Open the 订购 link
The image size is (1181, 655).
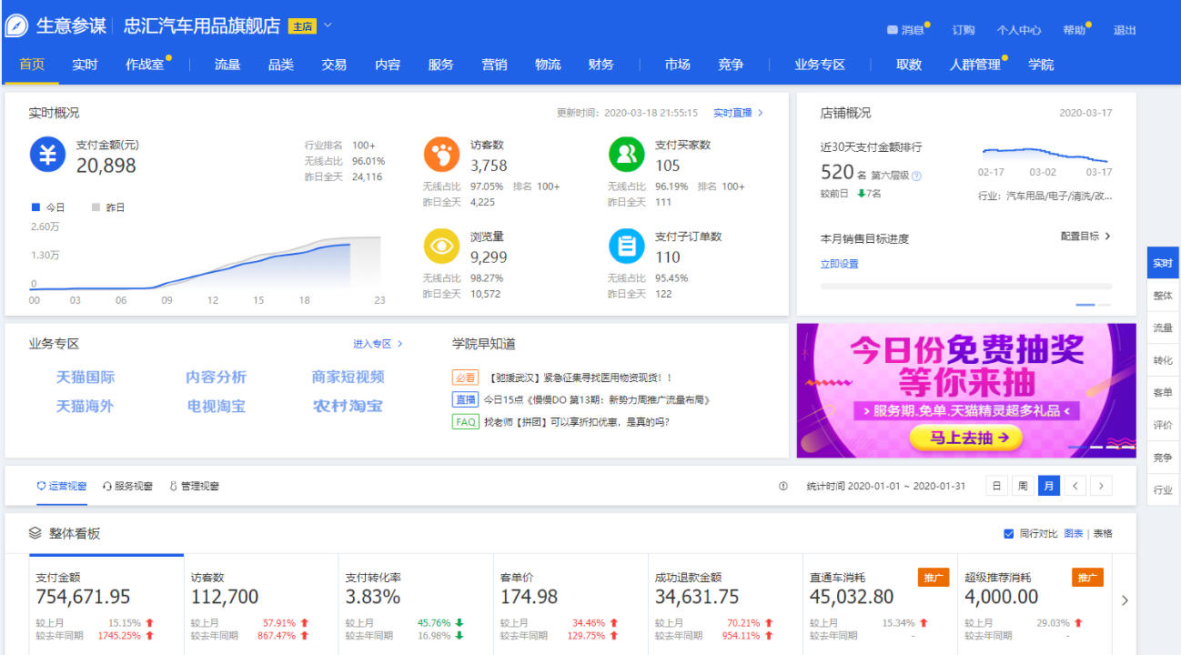(x=964, y=30)
